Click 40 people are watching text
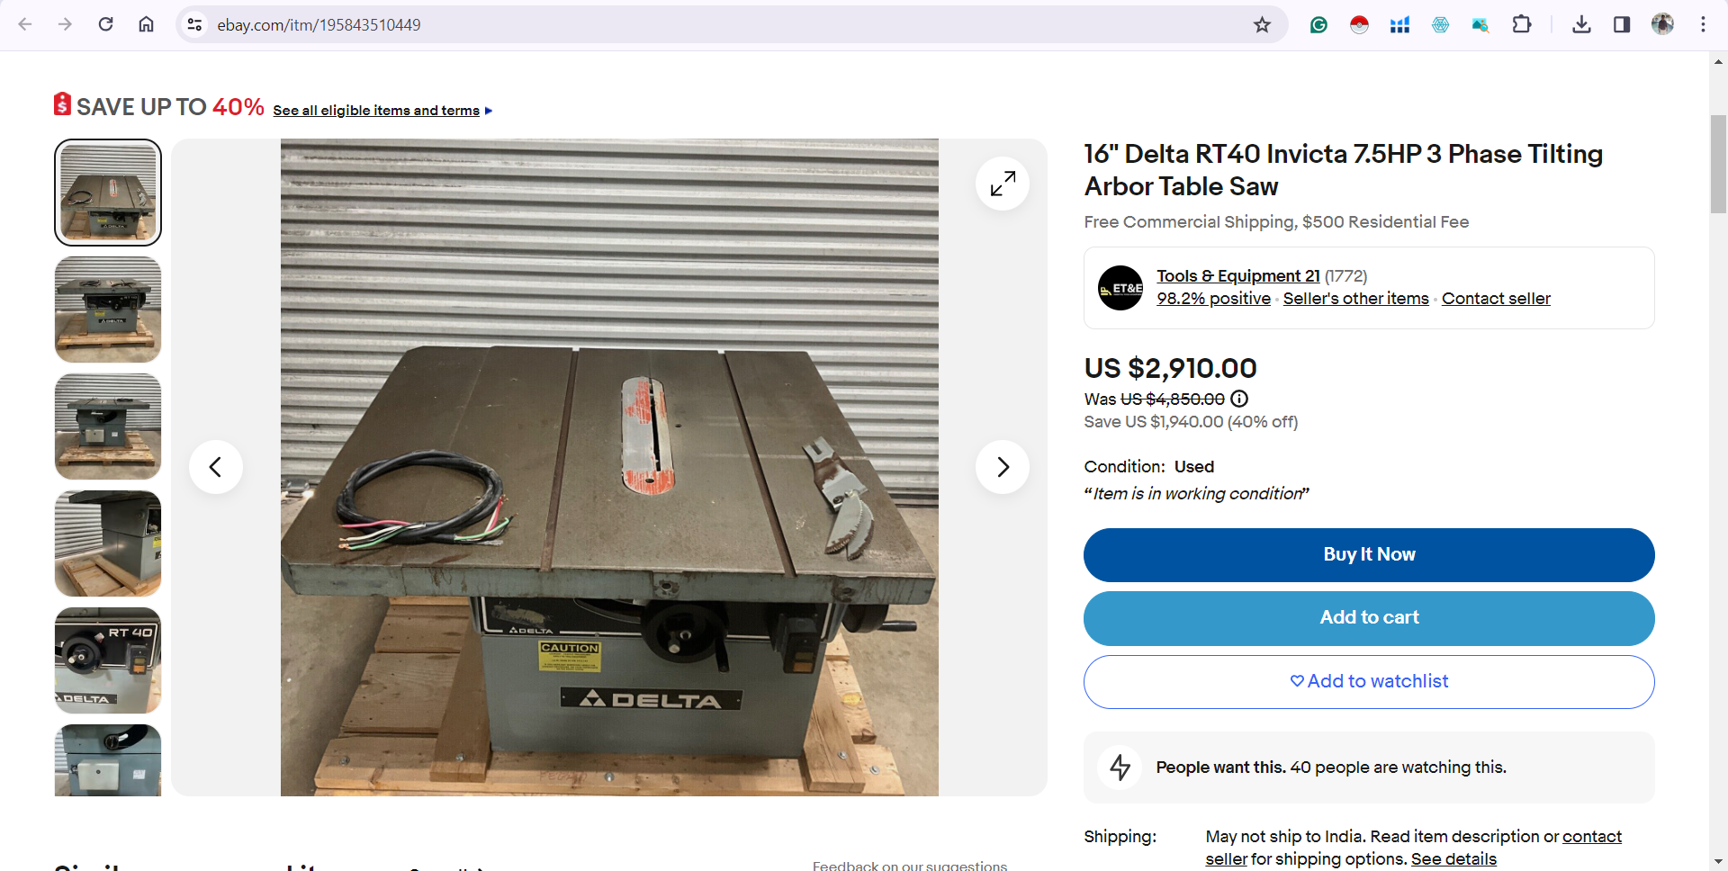1728x871 pixels. pyautogui.click(x=1398, y=768)
